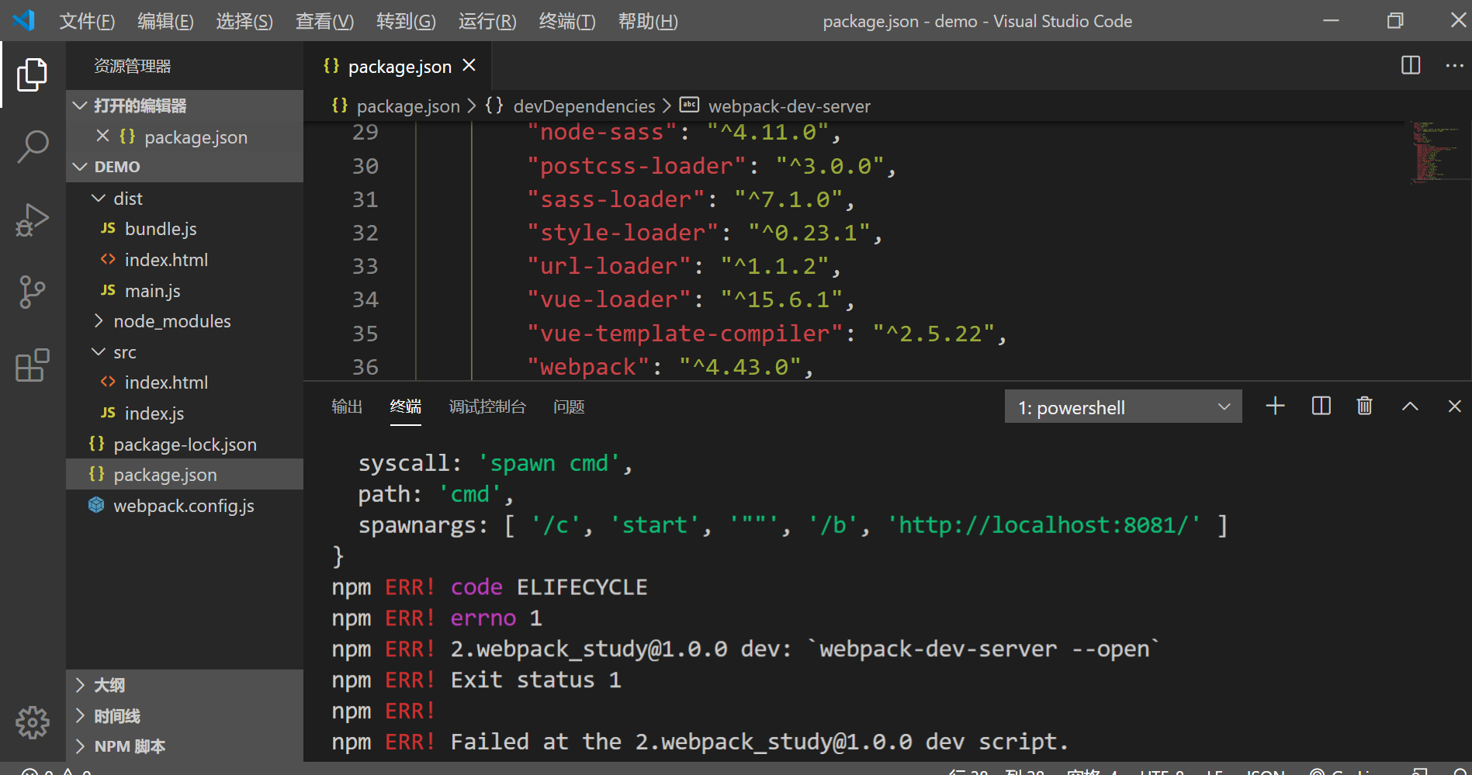Open the Run and Debug view
Image resolution: width=1472 pixels, height=775 pixels.
(32, 220)
